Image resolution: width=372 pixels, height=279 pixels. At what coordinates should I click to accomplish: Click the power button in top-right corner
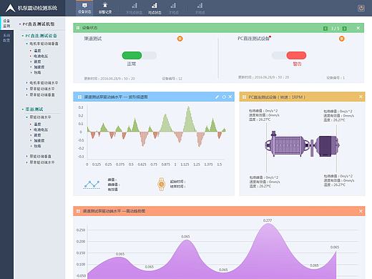pyautogui.click(x=361, y=9)
